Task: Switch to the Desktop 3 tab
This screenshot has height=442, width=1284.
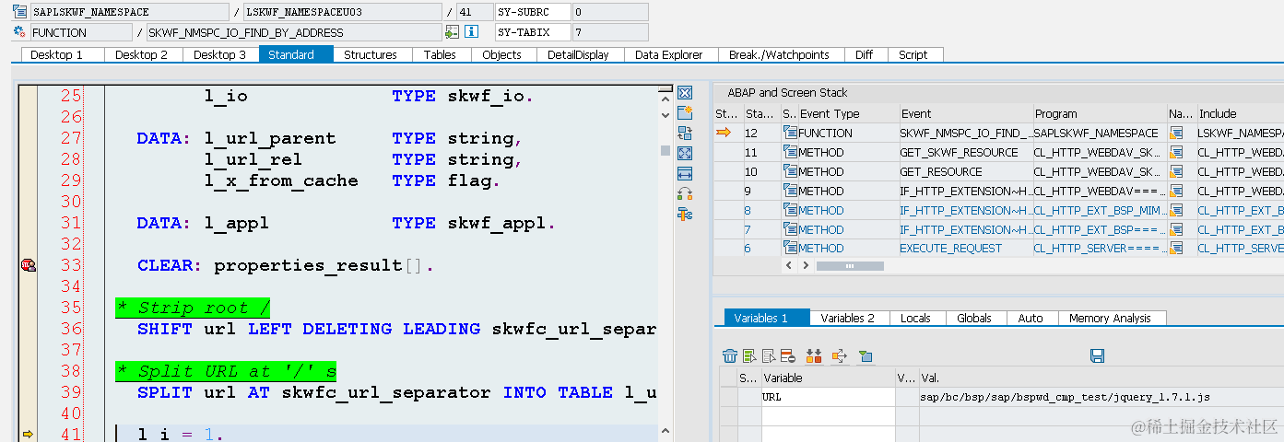Action: point(219,55)
